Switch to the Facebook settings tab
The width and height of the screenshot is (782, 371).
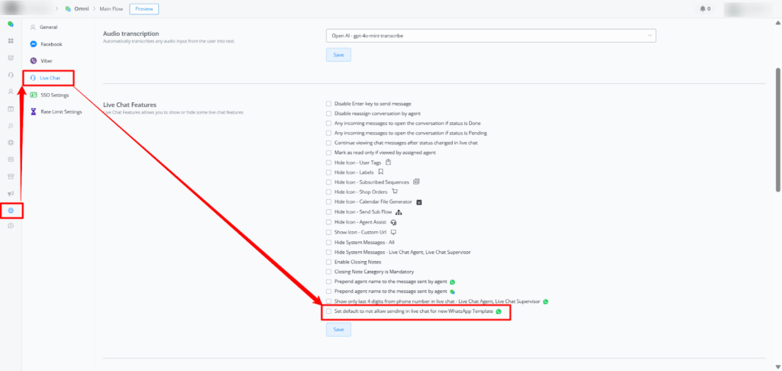50,44
